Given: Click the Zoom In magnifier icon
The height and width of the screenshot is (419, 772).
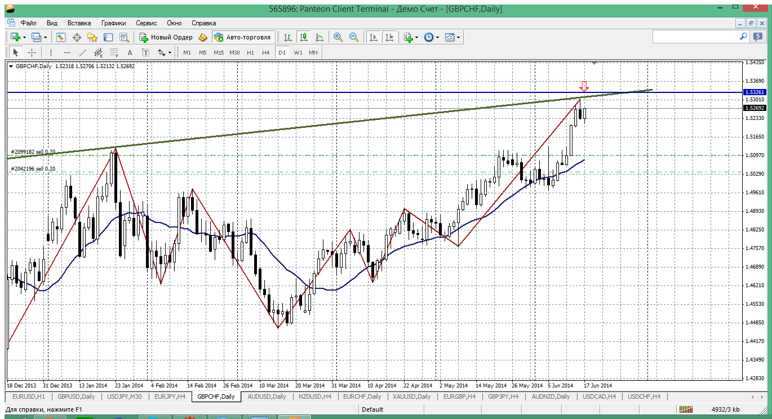Looking at the screenshot, I should (338, 37).
